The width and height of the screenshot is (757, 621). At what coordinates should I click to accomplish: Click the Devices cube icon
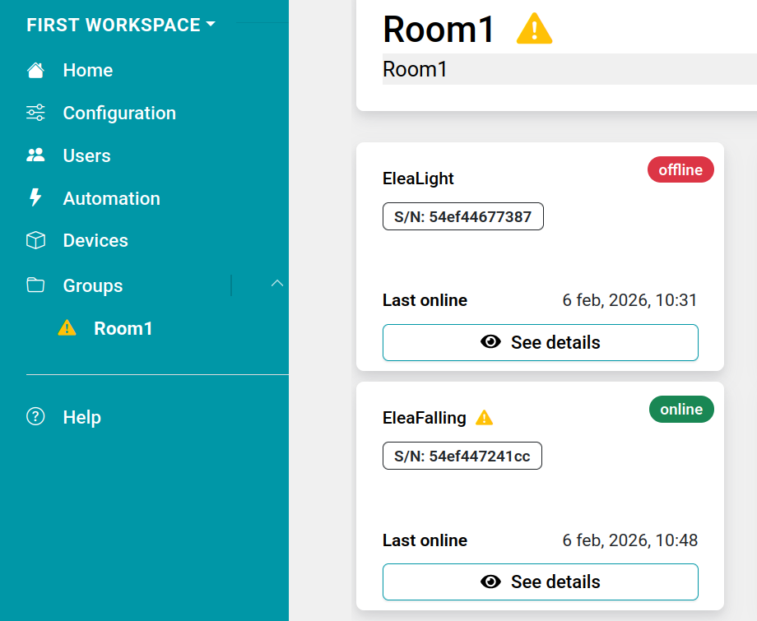click(x=35, y=241)
